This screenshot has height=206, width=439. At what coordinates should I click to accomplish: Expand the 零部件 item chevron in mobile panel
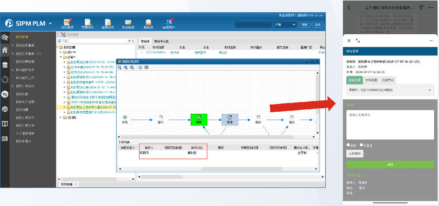[x=430, y=90]
